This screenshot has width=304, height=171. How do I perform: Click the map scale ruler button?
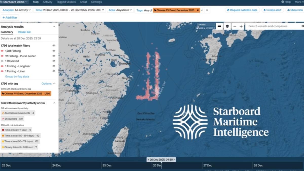coord(219,26)
